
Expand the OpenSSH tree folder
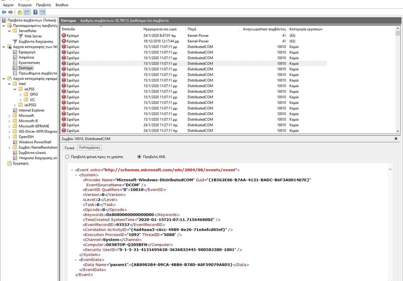pos(9,137)
